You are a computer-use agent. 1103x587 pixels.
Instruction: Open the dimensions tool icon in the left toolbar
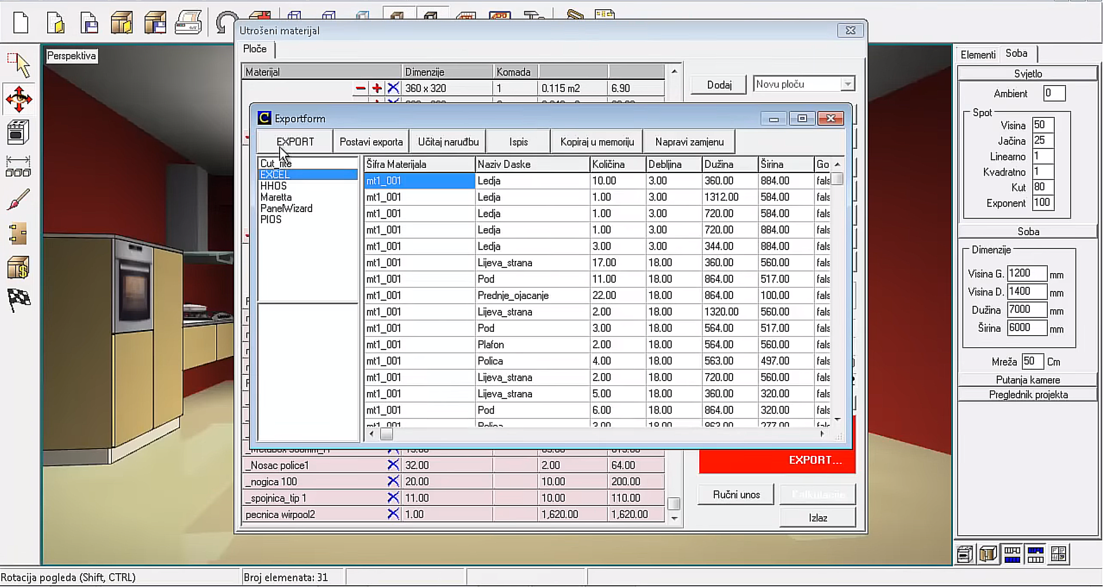18,166
